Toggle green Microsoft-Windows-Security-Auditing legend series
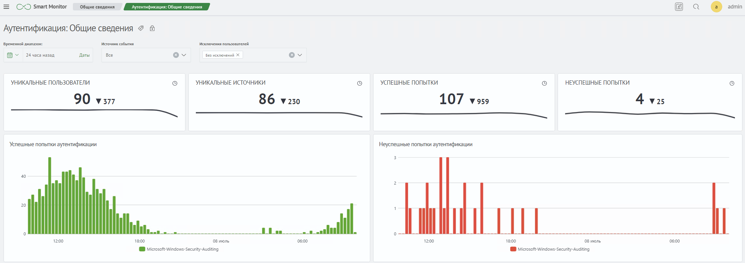745x263 pixels. pos(179,249)
